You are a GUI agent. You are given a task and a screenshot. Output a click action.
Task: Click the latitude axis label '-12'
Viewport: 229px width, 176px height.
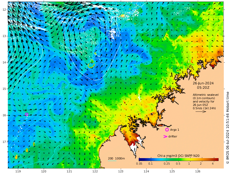tap(4, 10)
